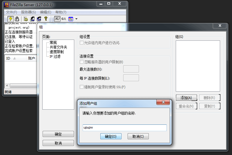The image size is (232, 155).
Task: Minimize the FileZilla Server window
Action: (x=101, y=4)
